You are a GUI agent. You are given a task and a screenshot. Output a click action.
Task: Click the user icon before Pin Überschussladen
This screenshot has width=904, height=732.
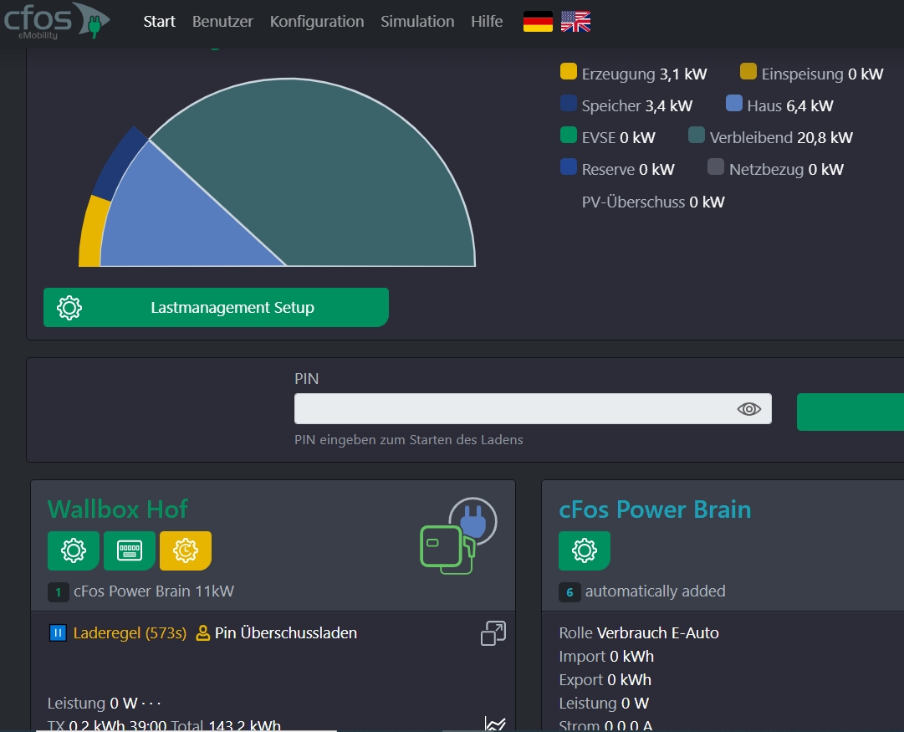click(x=202, y=633)
